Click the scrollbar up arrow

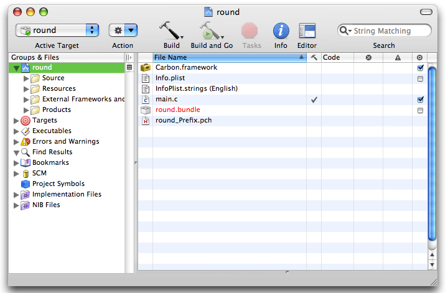432,254
